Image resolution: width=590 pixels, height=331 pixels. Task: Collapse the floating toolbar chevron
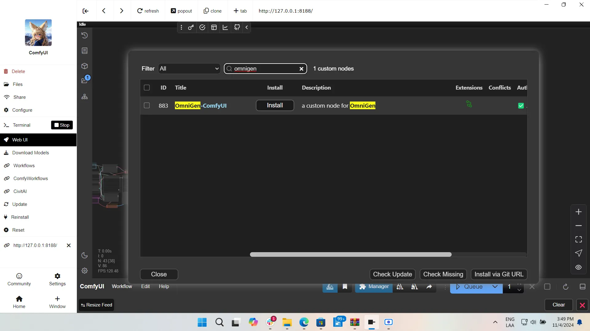coord(247,27)
